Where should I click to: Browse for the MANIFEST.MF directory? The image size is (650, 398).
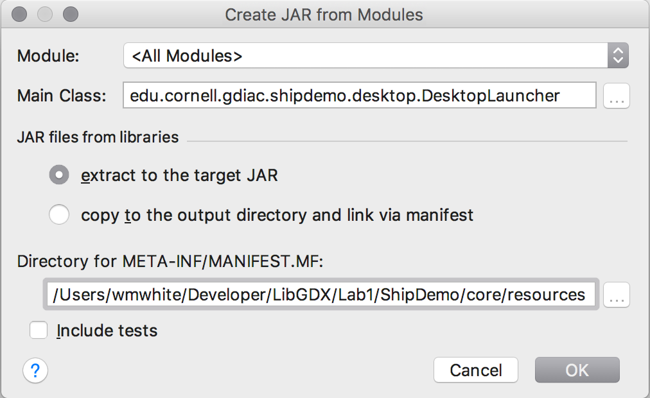[617, 295]
